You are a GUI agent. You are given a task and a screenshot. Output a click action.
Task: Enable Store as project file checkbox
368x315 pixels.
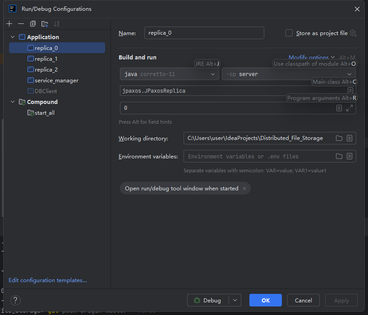click(289, 33)
